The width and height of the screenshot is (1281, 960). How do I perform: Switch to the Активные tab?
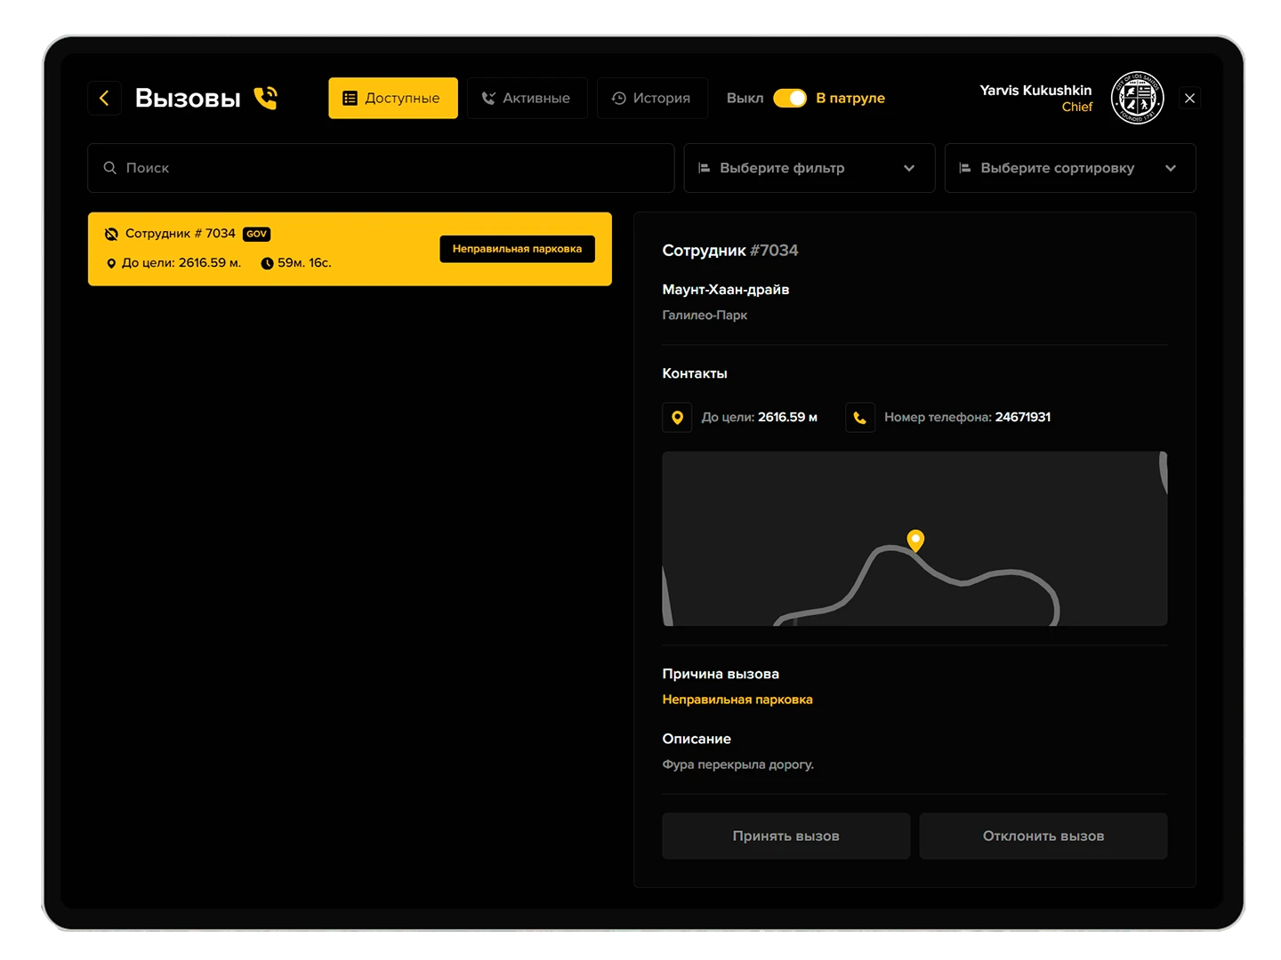click(527, 98)
